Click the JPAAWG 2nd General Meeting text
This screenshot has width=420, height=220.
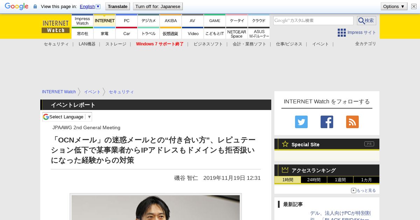[86, 127]
